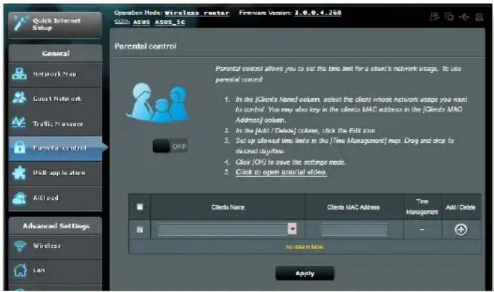The width and height of the screenshot is (494, 292).
Task: Click the Clients Name column header
Action: click(228, 207)
